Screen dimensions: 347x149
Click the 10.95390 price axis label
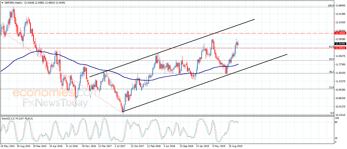click(x=341, y=90)
